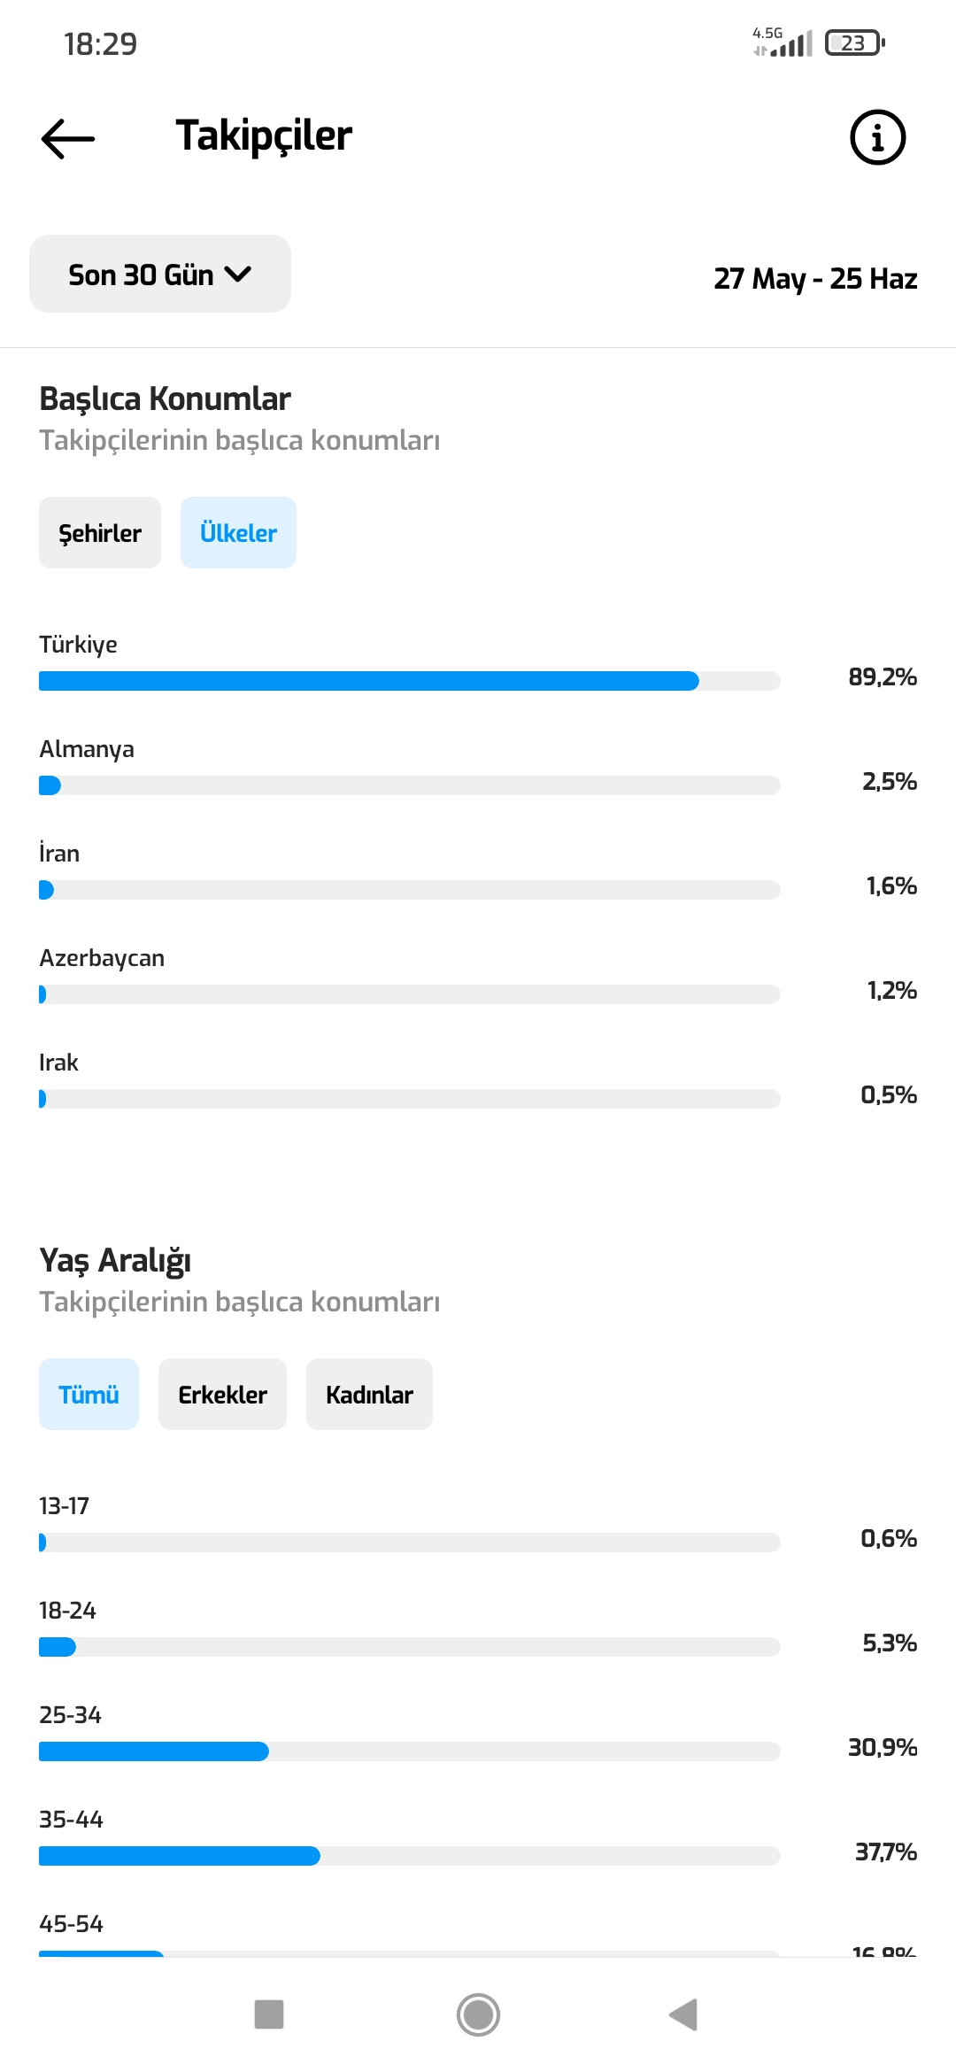Filter age range by Erkekler

222,1395
